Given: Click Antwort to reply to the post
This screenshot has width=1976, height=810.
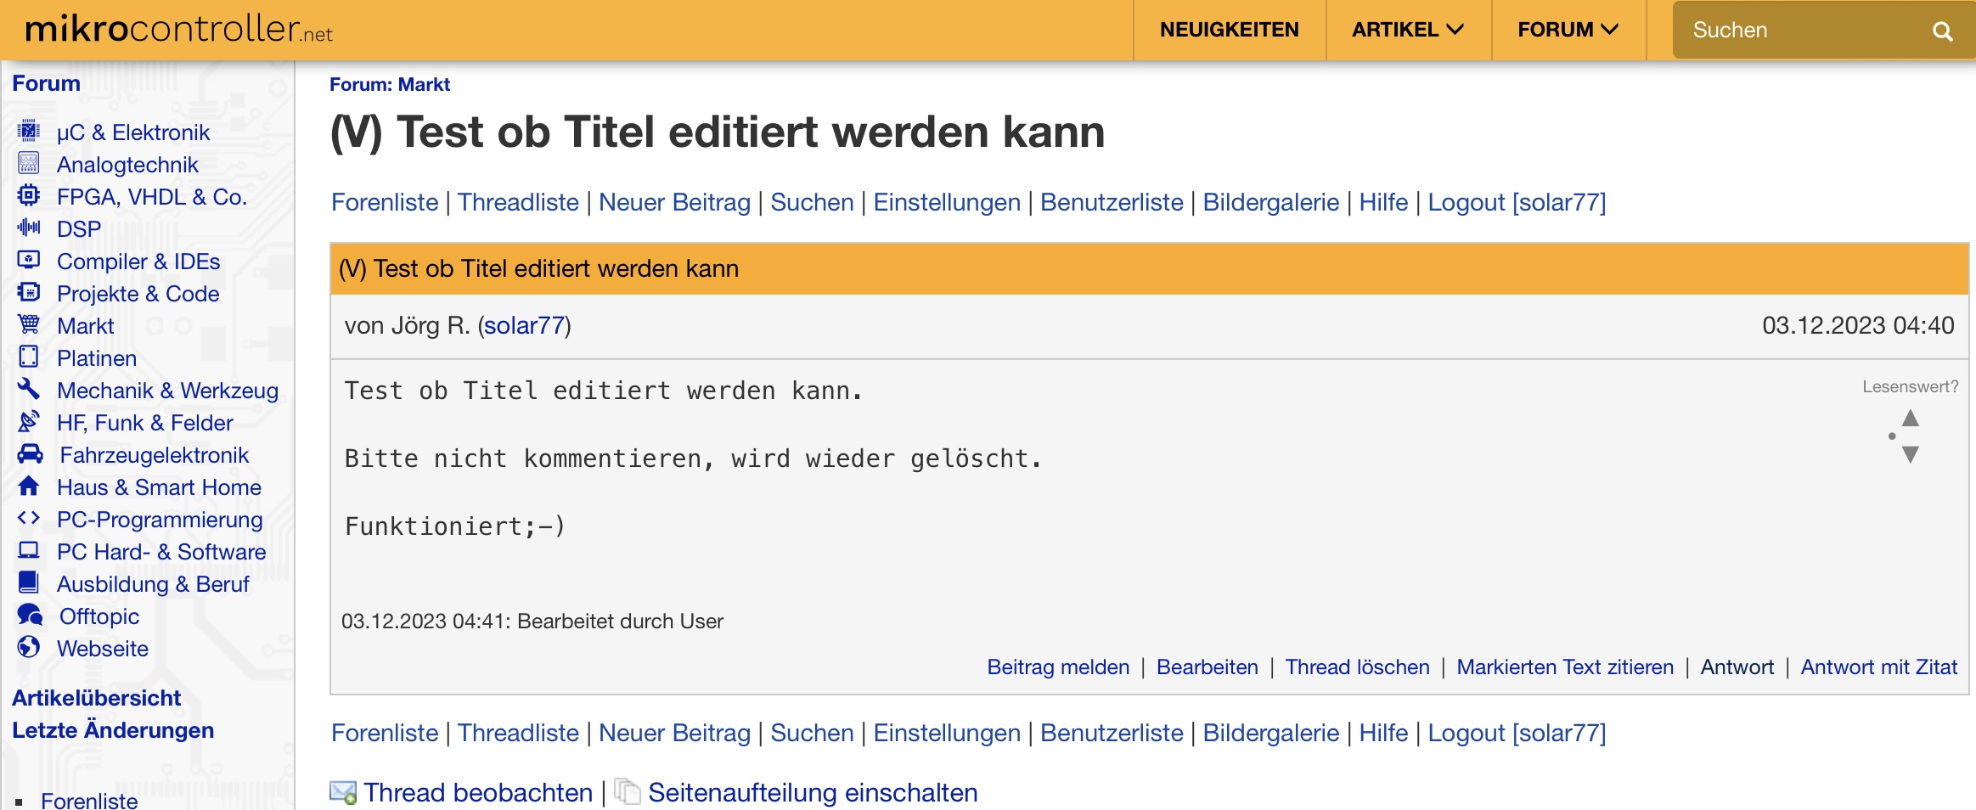Looking at the screenshot, I should [1737, 667].
